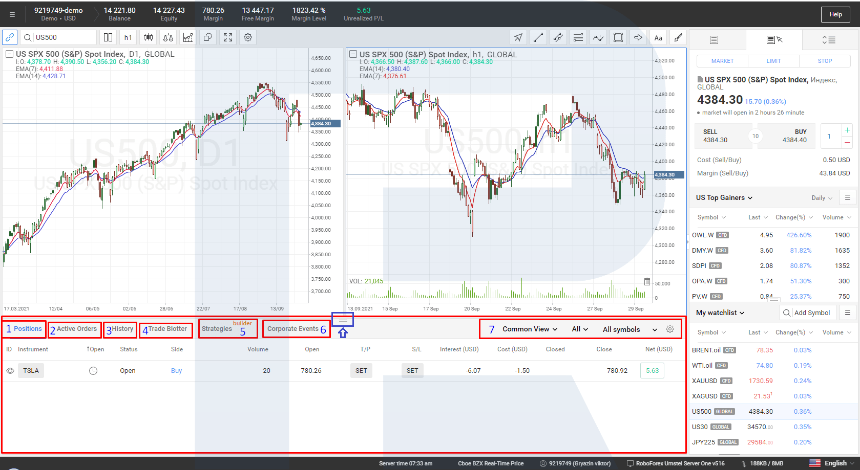Toggle the chart link icon
This screenshot has width=860, height=470.
pos(10,37)
